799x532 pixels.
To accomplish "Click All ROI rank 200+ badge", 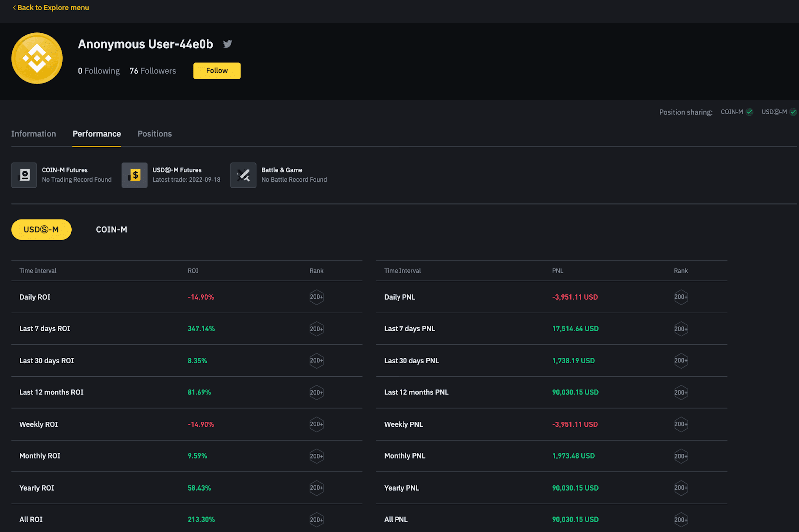I will [x=316, y=520].
